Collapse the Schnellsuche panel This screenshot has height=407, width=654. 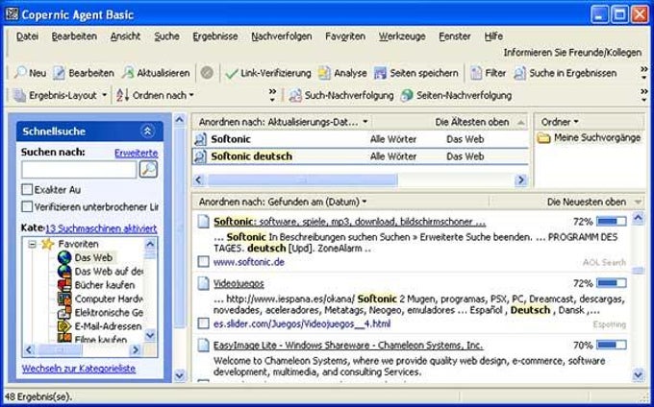147,132
